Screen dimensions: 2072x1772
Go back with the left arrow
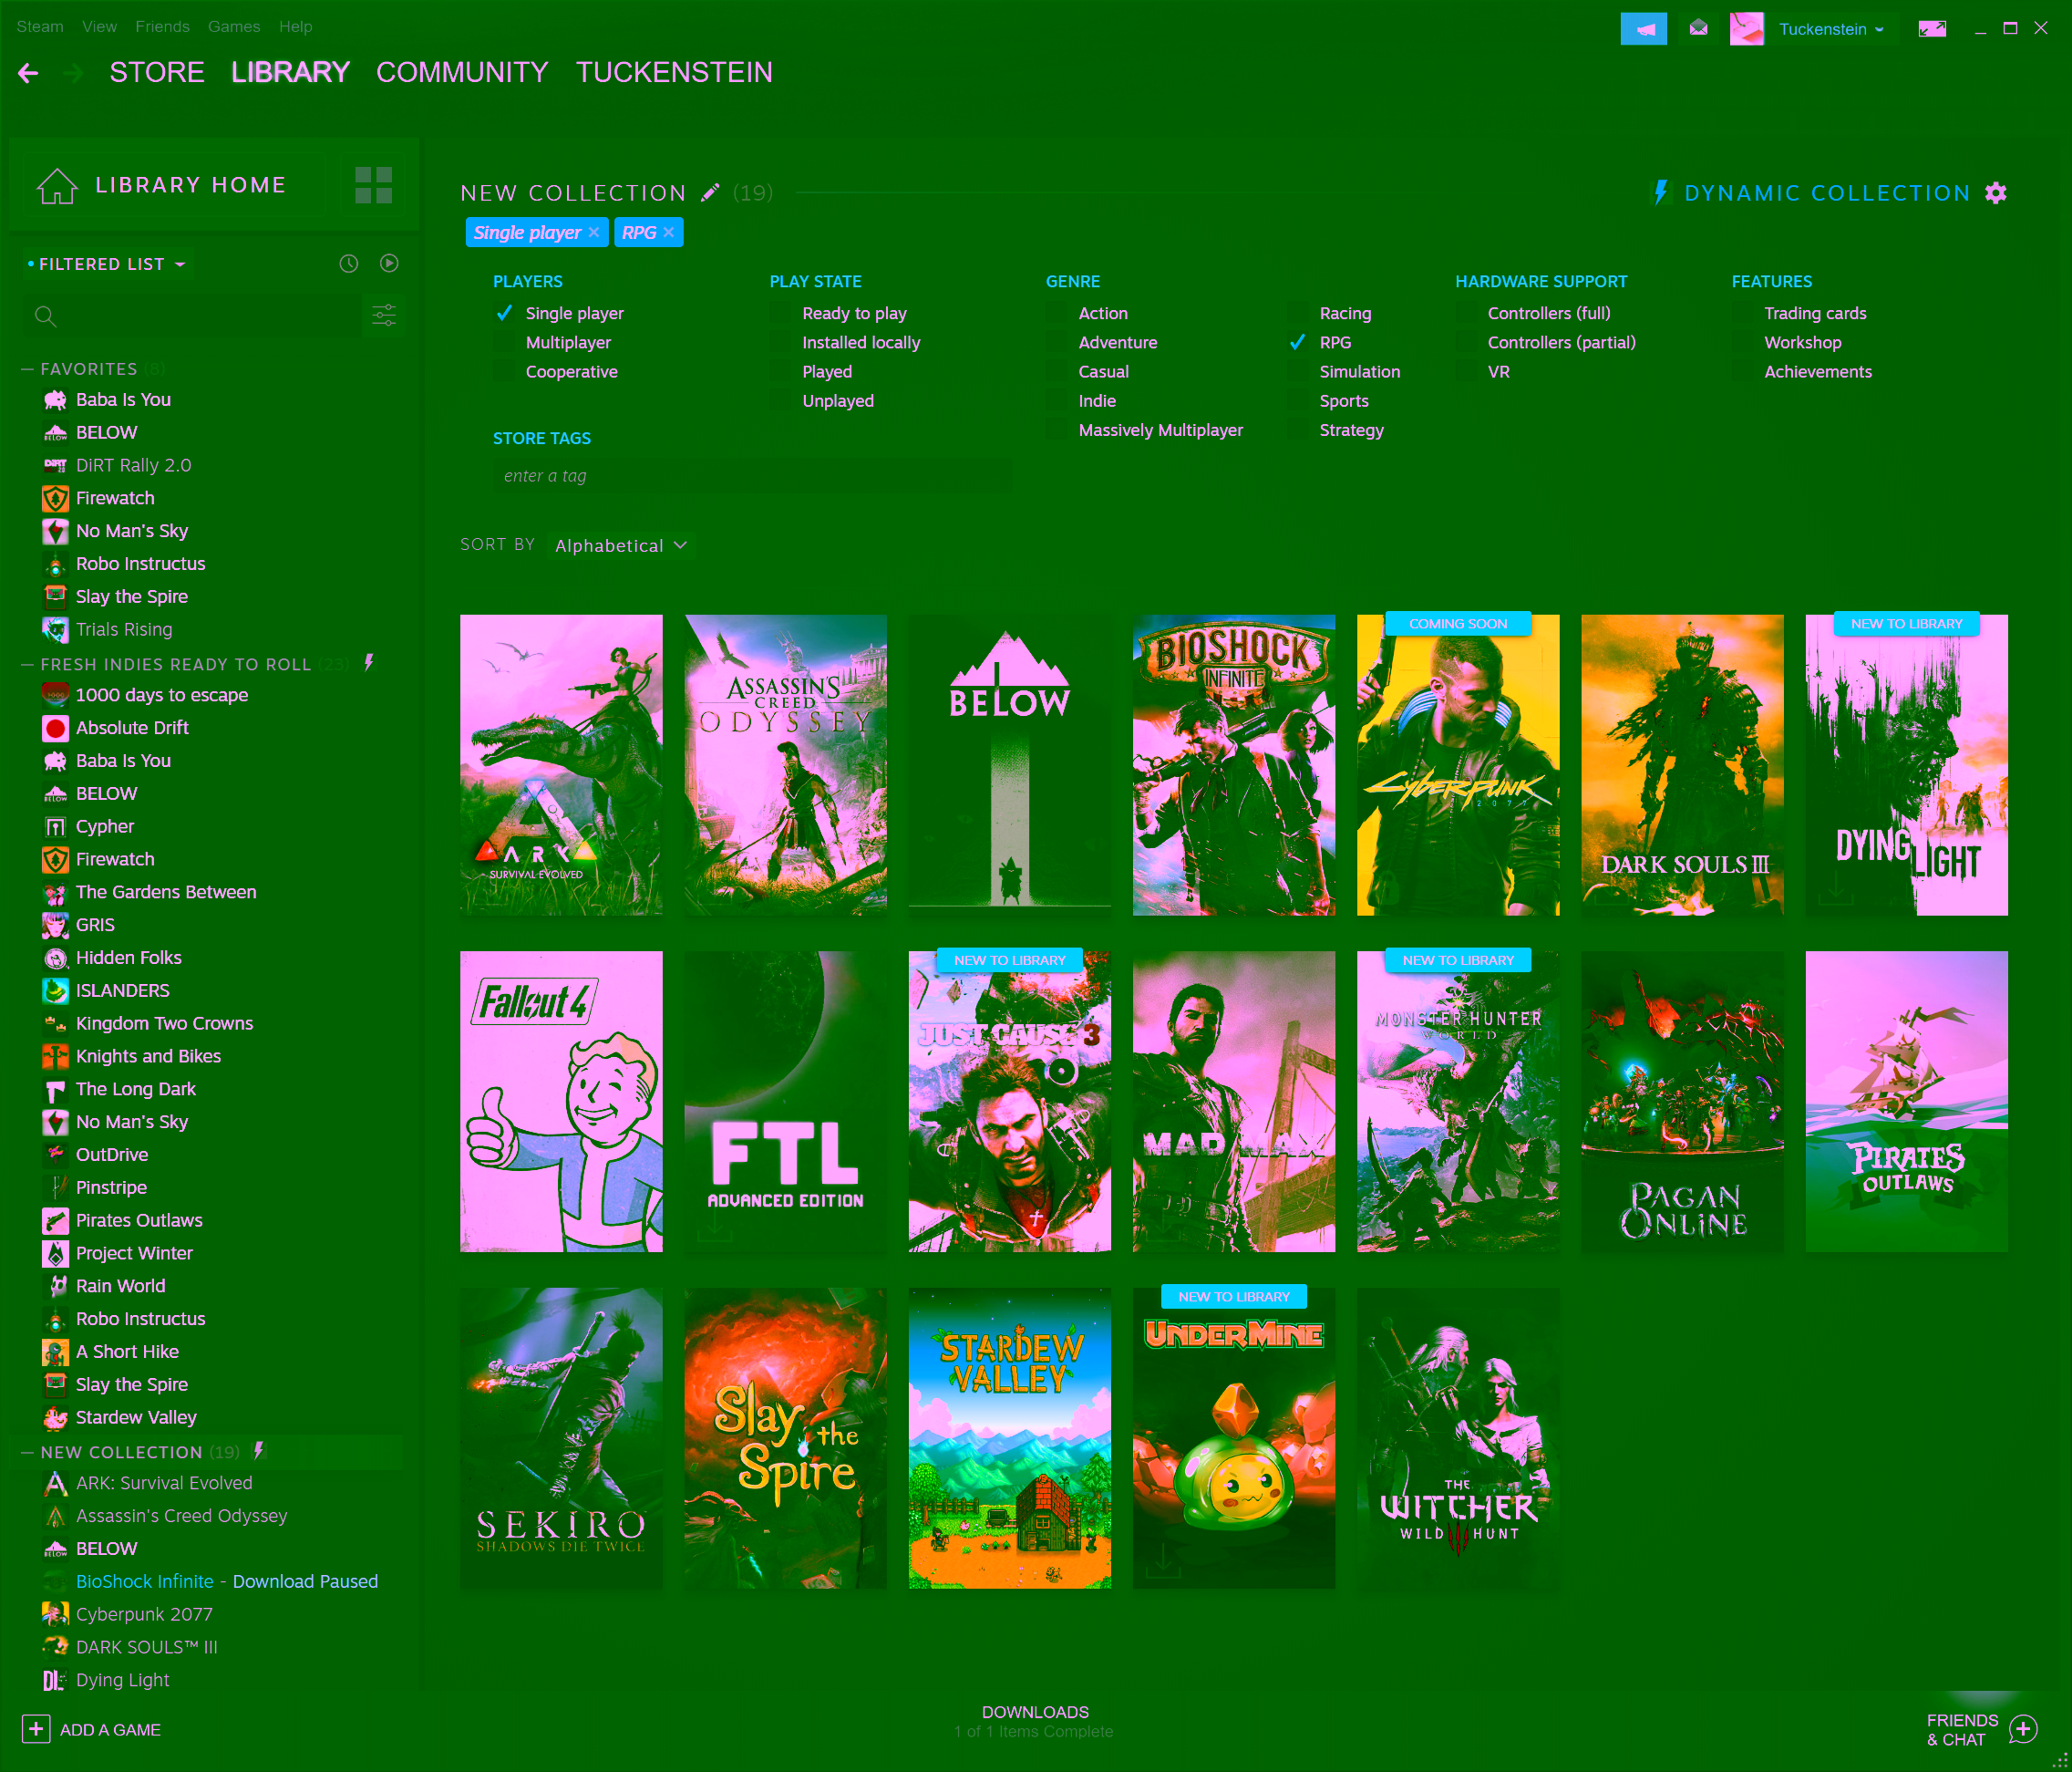coord(28,73)
